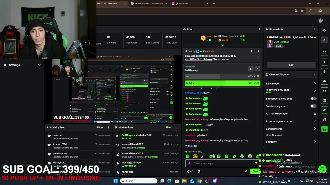
Task: Click the purple microphone icon in message box
Action: click(189, 163)
